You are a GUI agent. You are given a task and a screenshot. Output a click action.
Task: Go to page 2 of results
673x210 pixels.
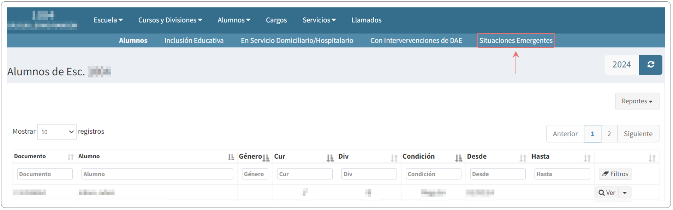click(x=609, y=134)
